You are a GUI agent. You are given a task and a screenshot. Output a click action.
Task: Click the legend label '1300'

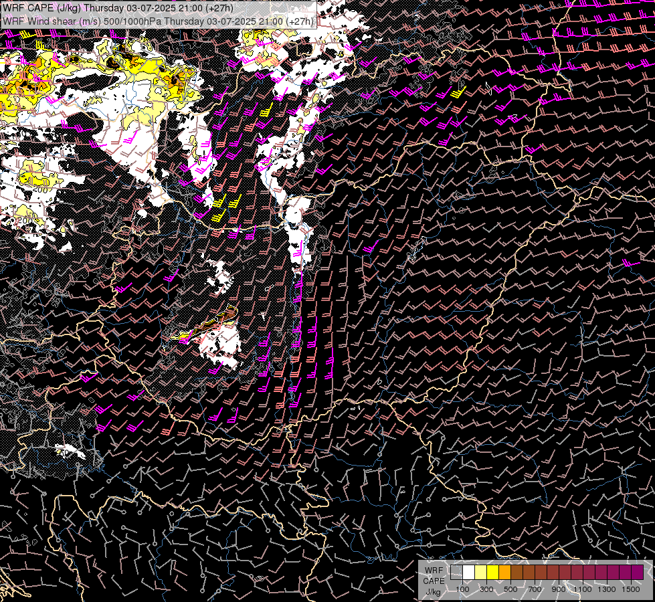coord(607,589)
